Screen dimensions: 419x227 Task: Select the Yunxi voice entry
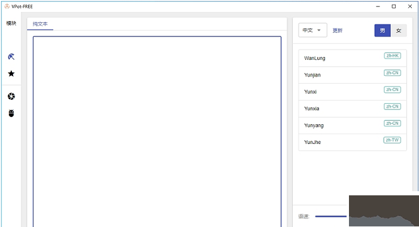pyautogui.click(x=353, y=92)
